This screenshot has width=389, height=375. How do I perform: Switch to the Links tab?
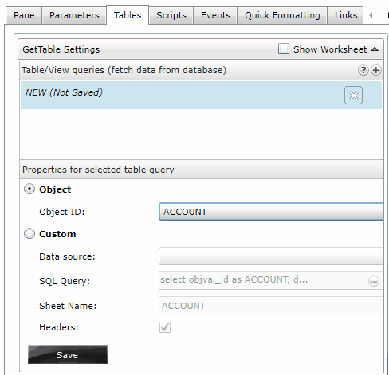(x=346, y=16)
